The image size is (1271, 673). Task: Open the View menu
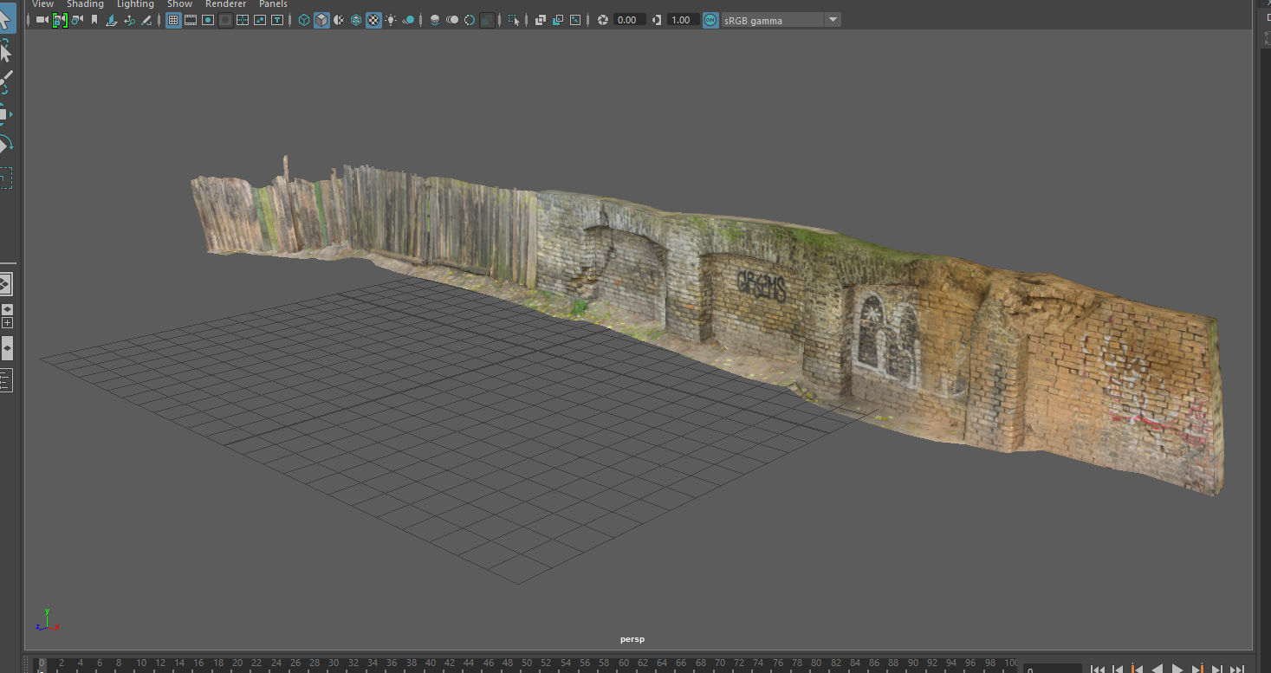pos(42,4)
